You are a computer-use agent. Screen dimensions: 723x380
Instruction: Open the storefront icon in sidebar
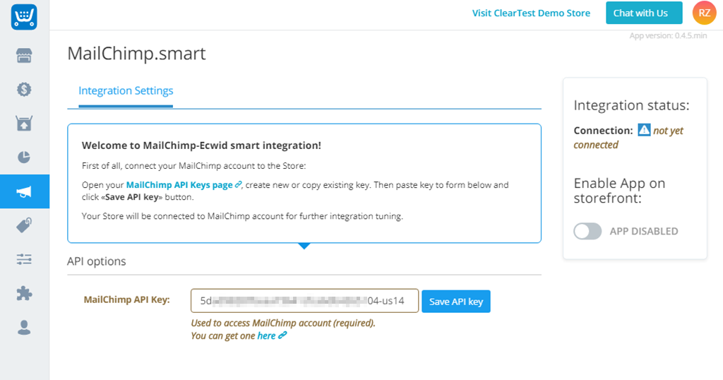[24, 56]
